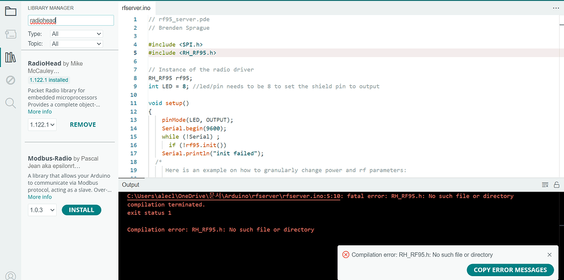The image size is (564, 280).
Task: Click the '// rf95_server.pde' comment
Action: (x=179, y=19)
